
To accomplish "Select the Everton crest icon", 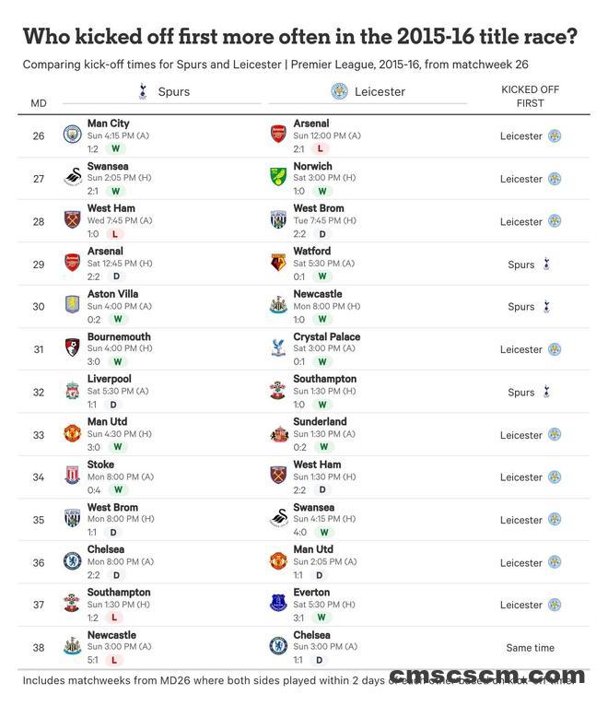I will tap(278, 605).
